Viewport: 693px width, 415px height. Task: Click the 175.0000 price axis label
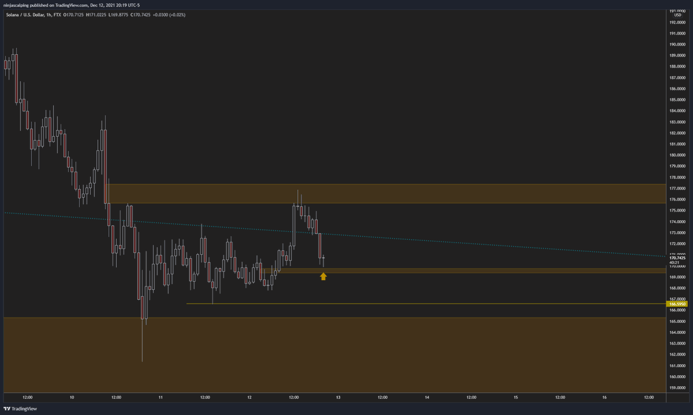point(677,211)
